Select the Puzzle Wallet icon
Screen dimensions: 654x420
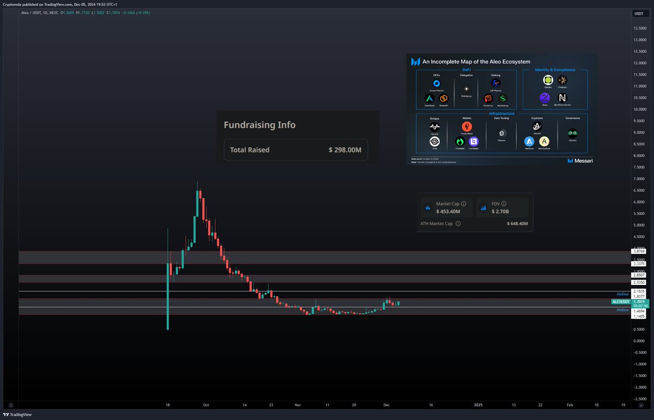pos(467,126)
